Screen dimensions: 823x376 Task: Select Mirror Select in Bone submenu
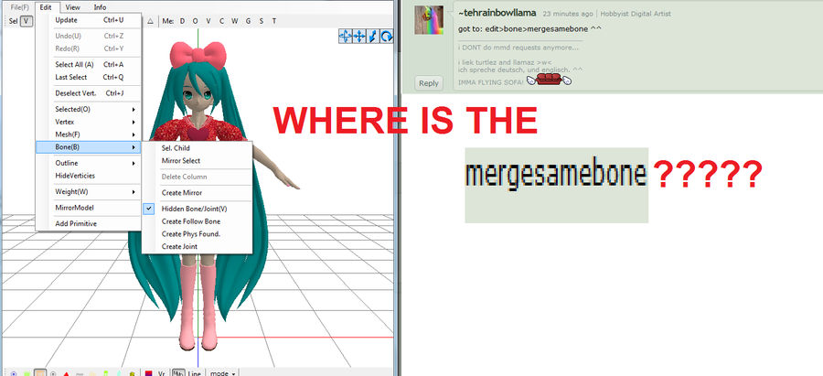pyautogui.click(x=197, y=161)
